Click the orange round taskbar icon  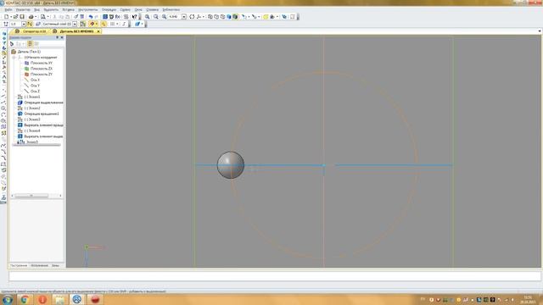click(42, 299)
